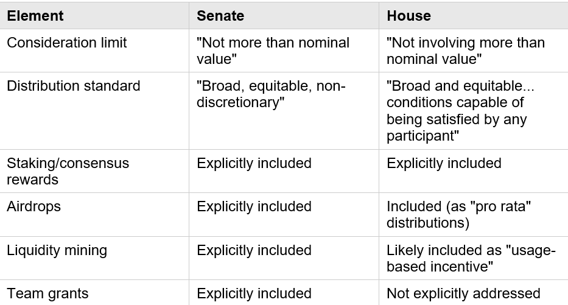Click Senate "Explicitly included" in Liquidity mining row
This screenshot has width=568, height=305.
pos(254,250)
